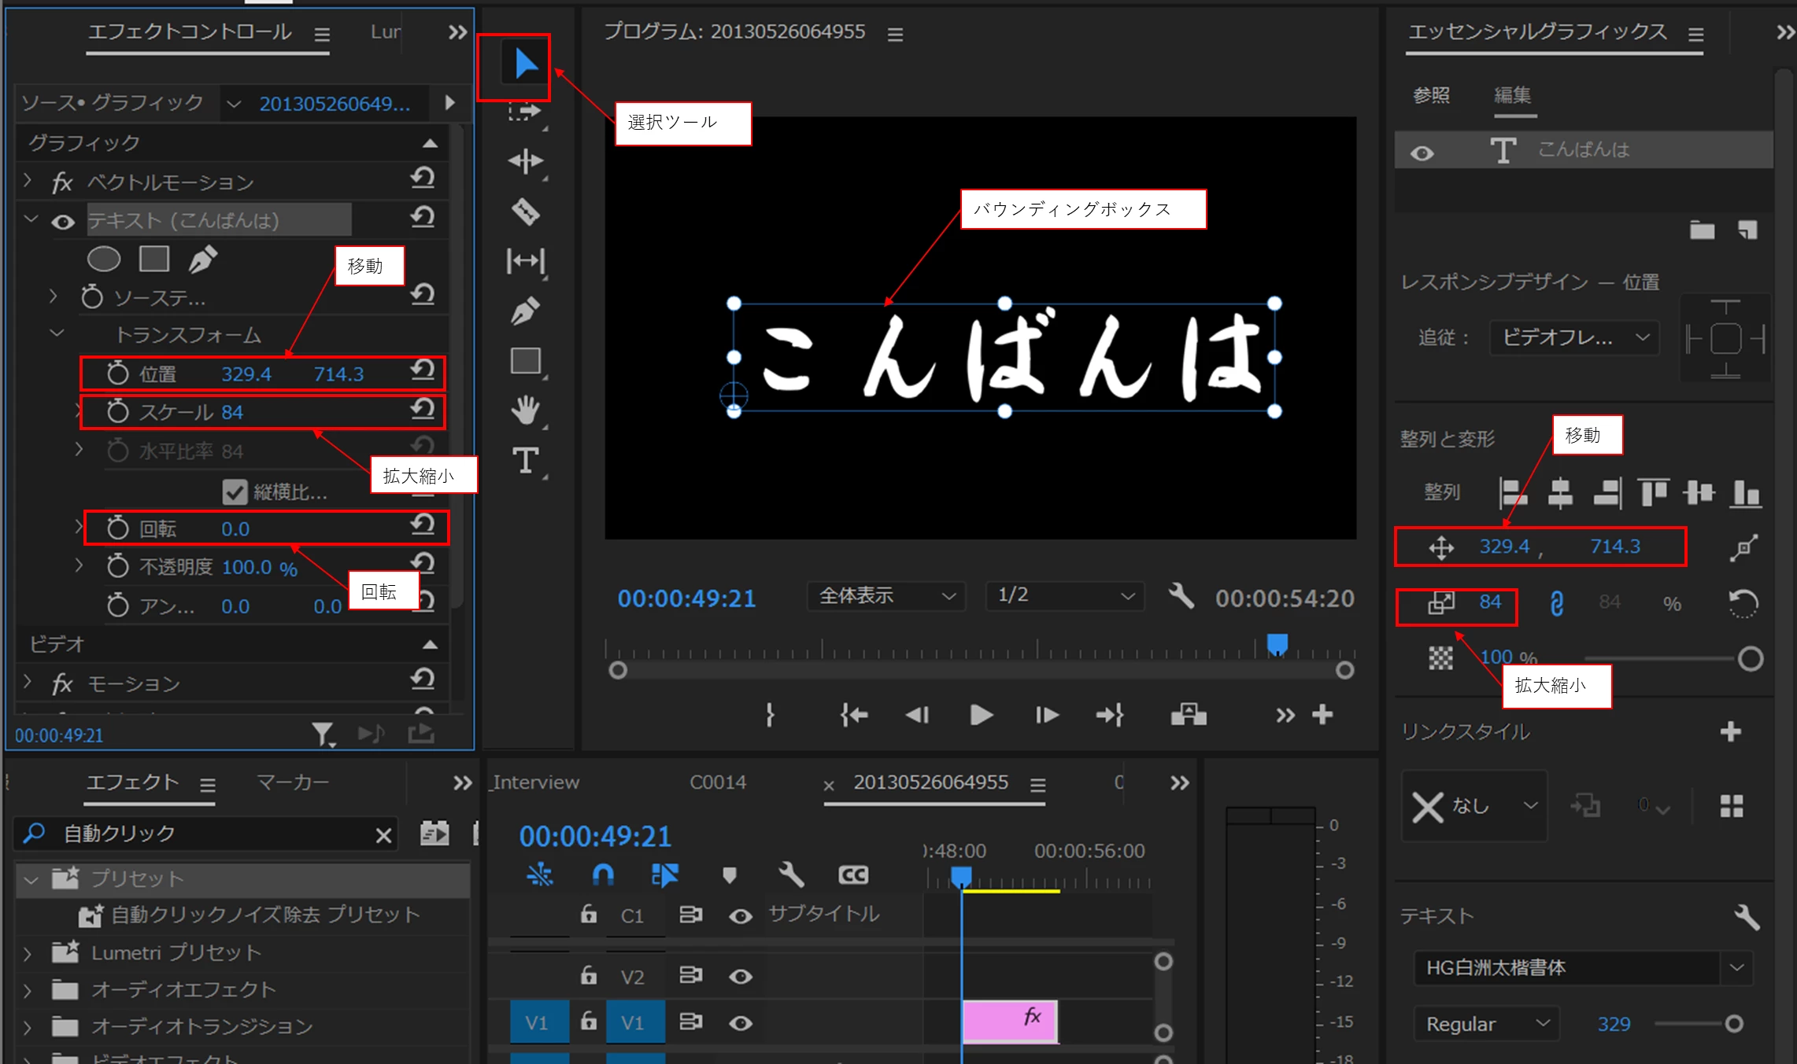Click the program monitor settings wrench
This screenshot has width=1797, height=1064.
coord(1181,597)
